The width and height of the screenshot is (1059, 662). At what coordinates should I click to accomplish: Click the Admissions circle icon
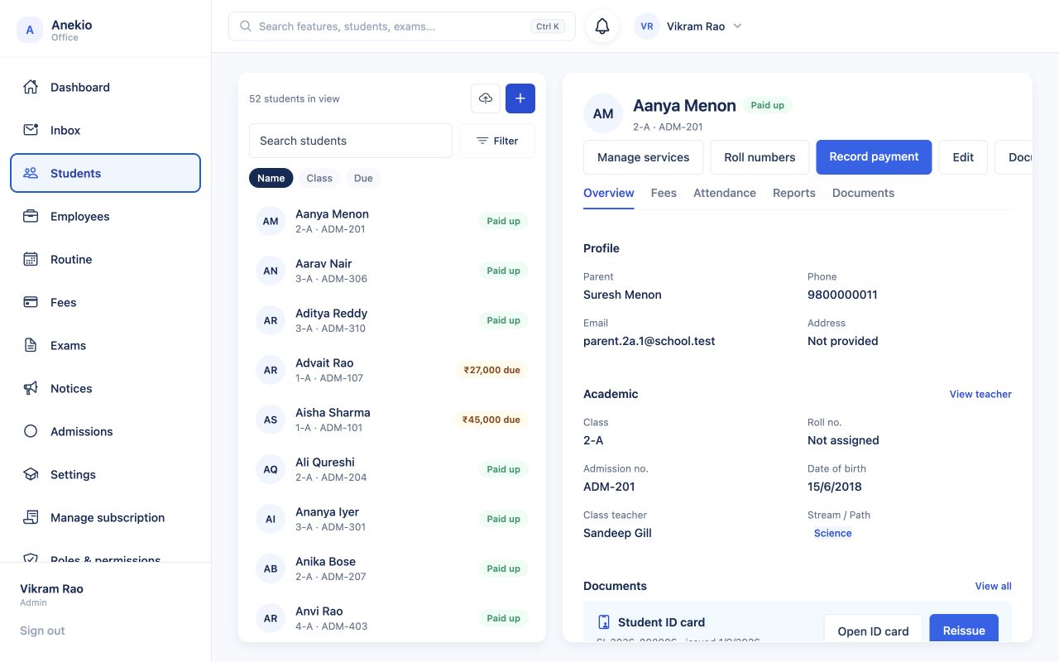(x=31, y=431)
